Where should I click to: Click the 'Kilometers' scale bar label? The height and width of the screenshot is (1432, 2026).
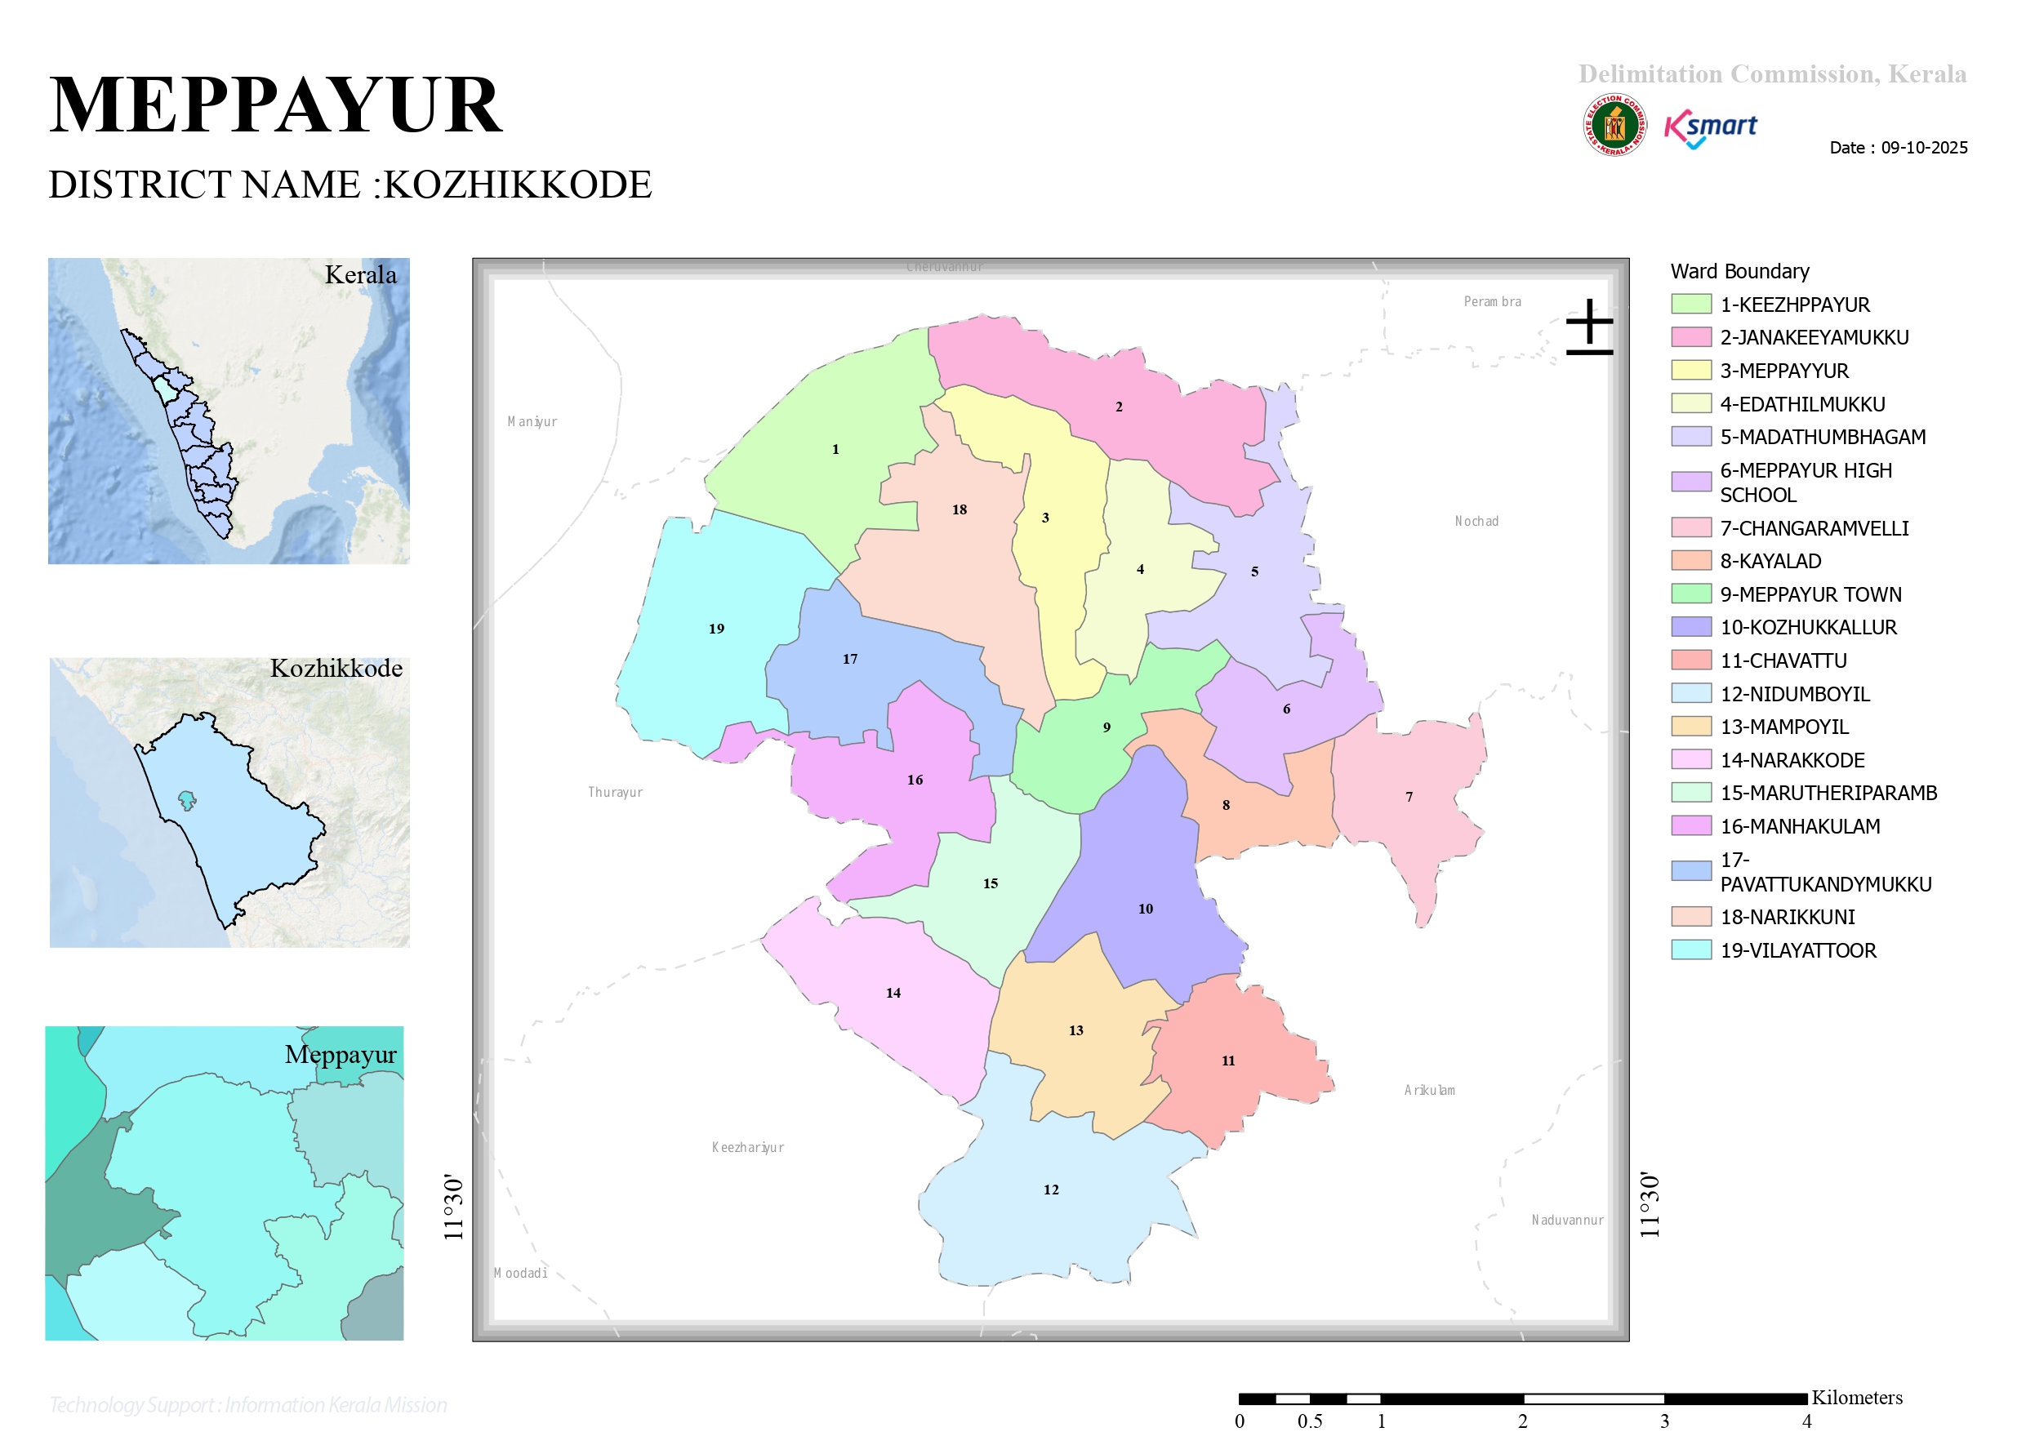point(1857,1398)
